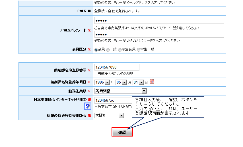
Task: Click the 確認 confirm button
Action: point(122,132)
